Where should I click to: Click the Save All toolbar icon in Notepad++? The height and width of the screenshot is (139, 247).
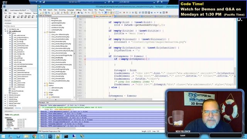(x=49, y=13)
